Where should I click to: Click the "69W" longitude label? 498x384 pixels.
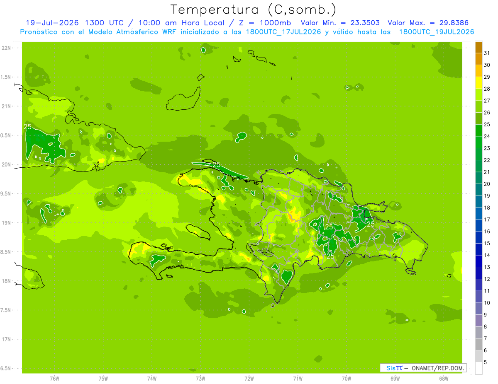[x=395, y=379]
